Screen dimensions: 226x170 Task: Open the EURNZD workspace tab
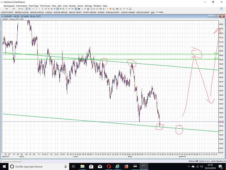click(x=101, y=12)
